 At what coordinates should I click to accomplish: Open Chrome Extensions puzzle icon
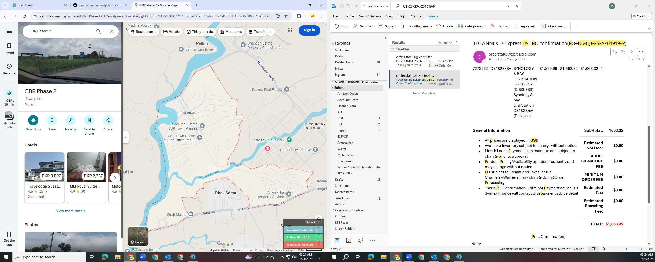pos(299,16)
